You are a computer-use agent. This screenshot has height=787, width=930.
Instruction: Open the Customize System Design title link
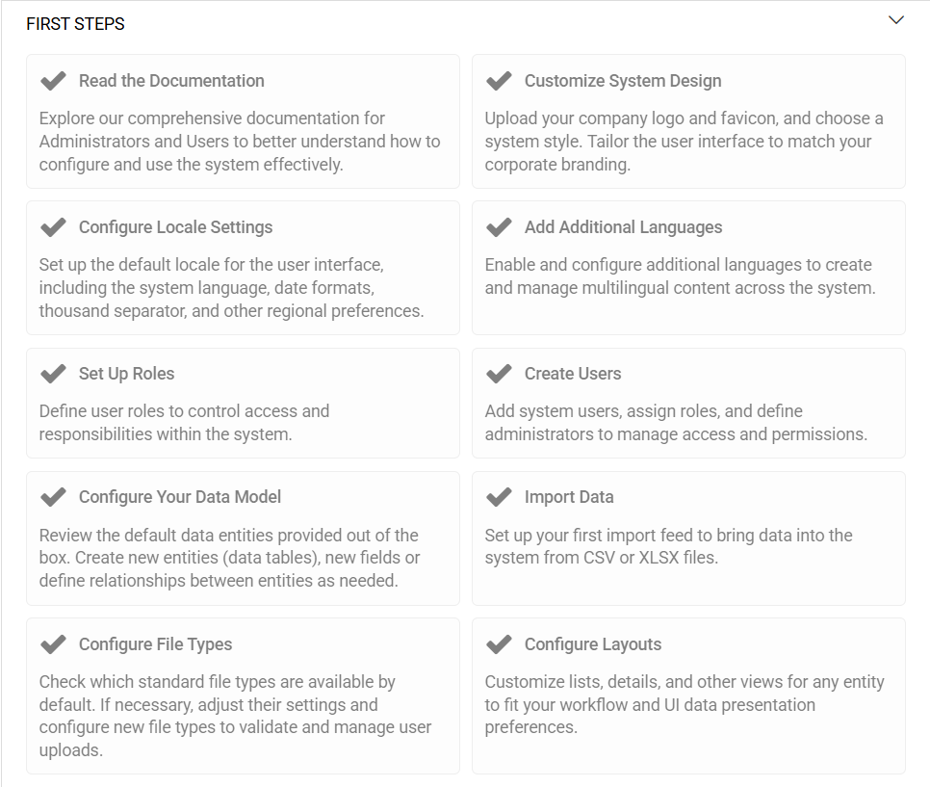click(x=623, y=81)
